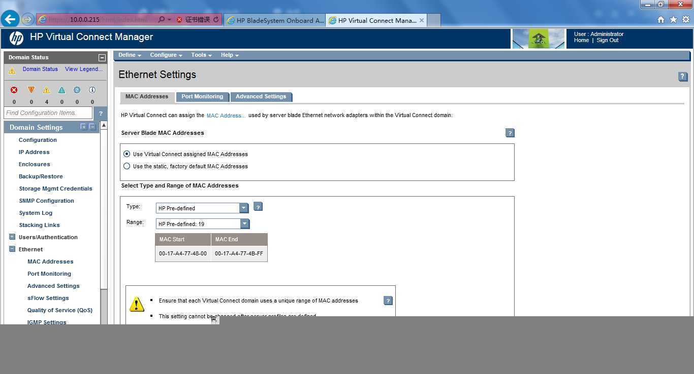Viewport: 694px width, 374px height.
Task: Open Configuration in Domain Settings
Action: coord(38,140)
